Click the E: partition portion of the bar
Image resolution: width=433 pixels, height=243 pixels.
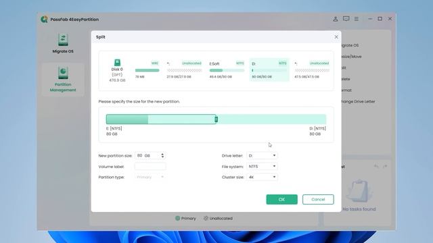tap(161, 119)
